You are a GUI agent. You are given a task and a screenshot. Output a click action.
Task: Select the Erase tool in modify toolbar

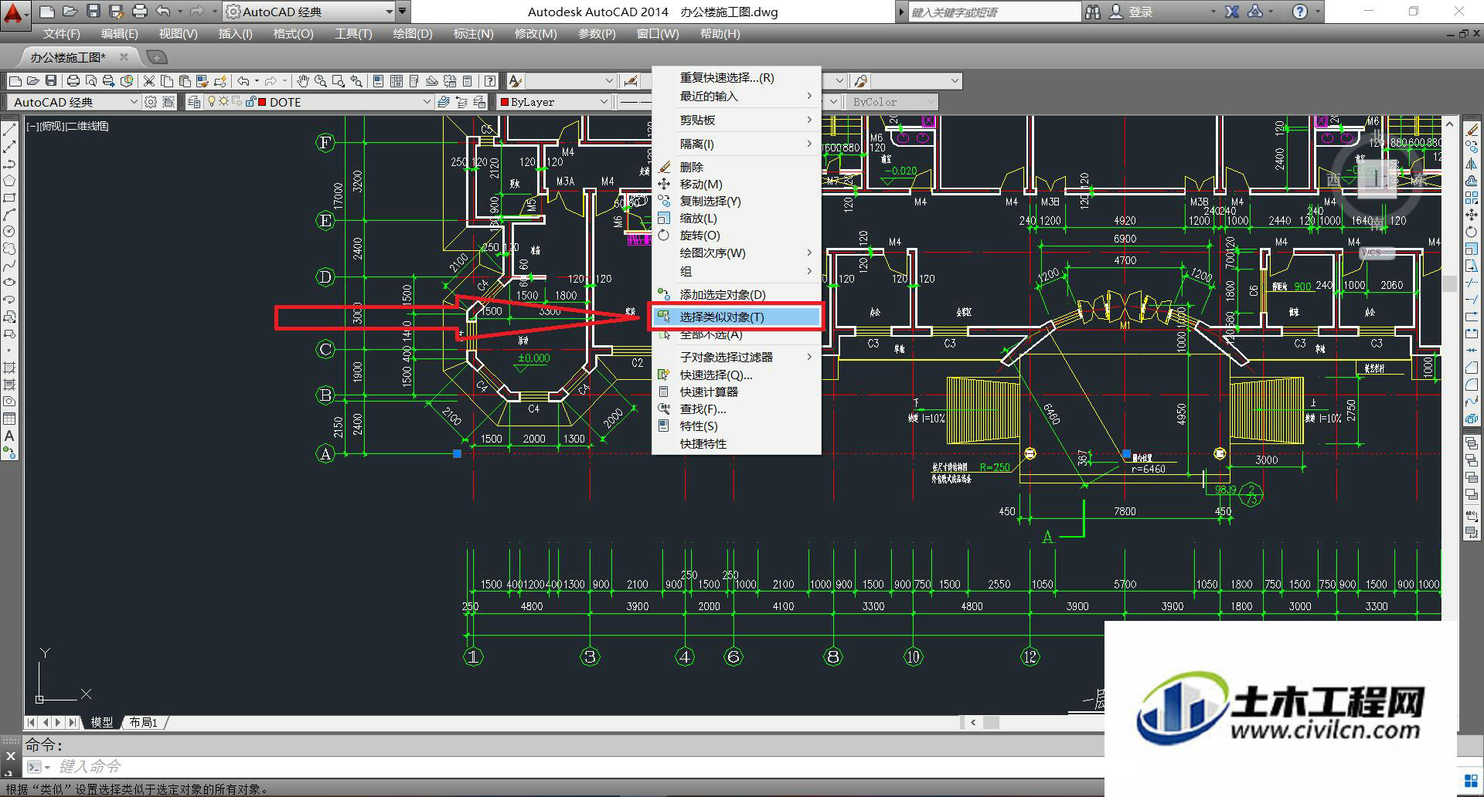[1472, 130]
